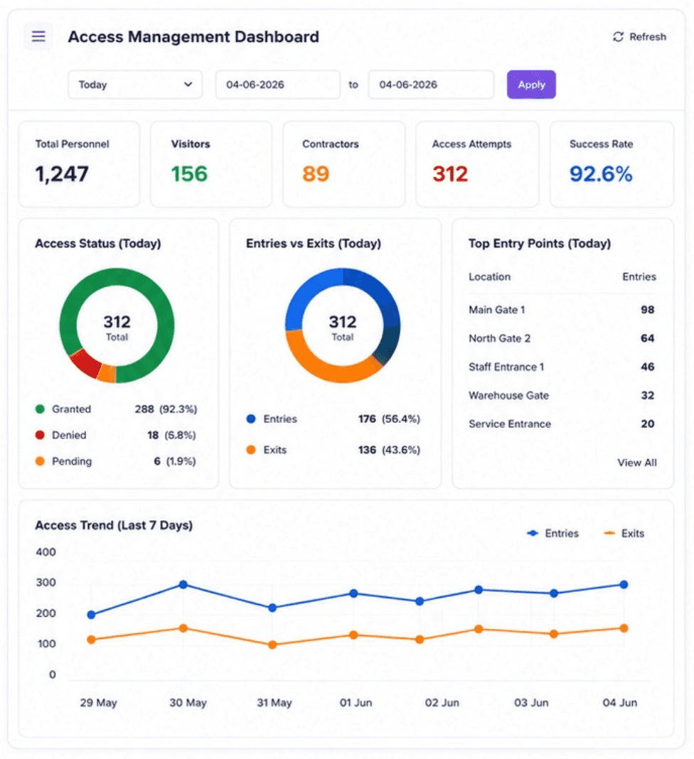The width and height of the screenshot is (694, 759).
Task: Open the Today date range dropdown
Action: coord(135,85)
